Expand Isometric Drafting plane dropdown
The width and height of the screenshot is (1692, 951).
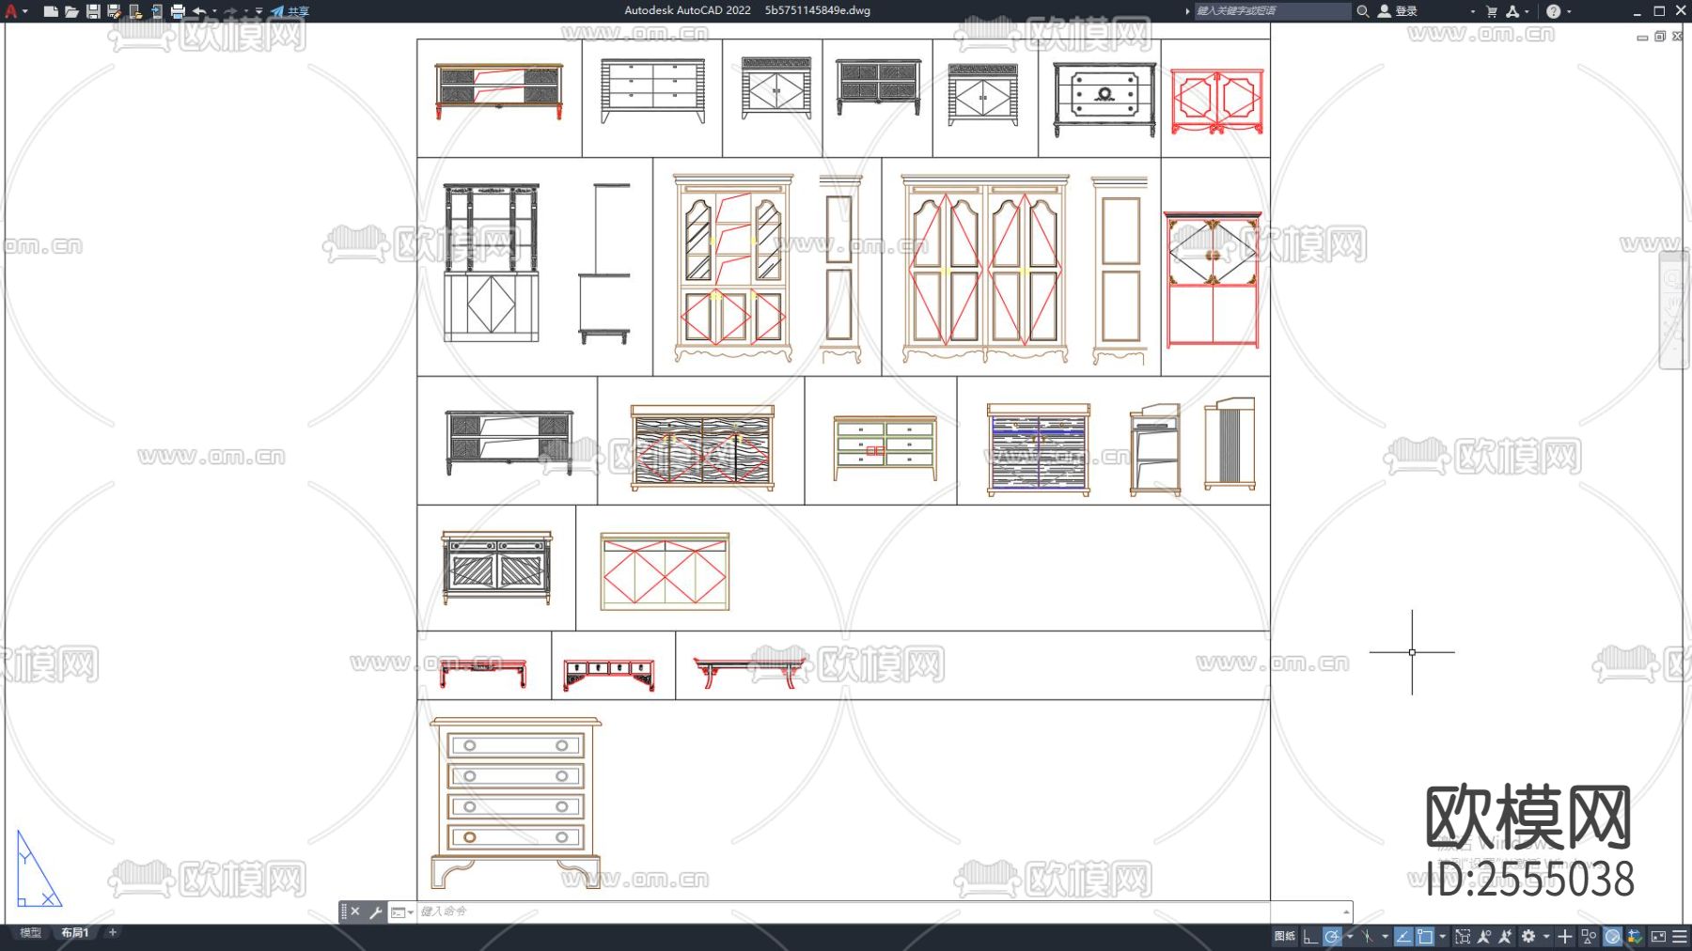tap(1385, 936)
